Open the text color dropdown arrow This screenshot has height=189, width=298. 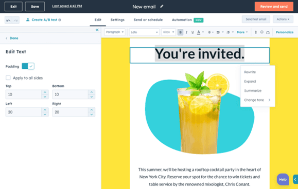(203, 32)
